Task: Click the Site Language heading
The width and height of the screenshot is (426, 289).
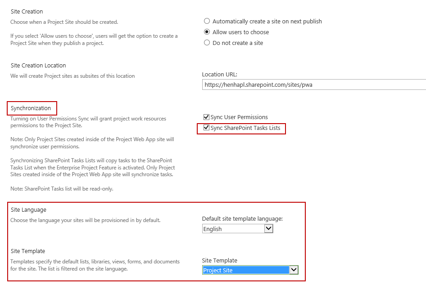Action: coord(28,210)
